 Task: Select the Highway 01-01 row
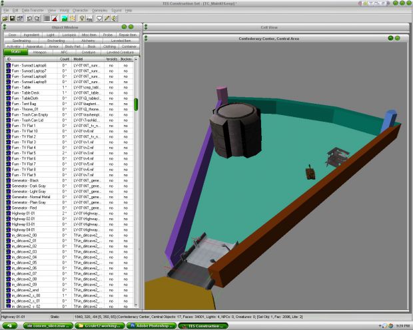coord(69,213)
